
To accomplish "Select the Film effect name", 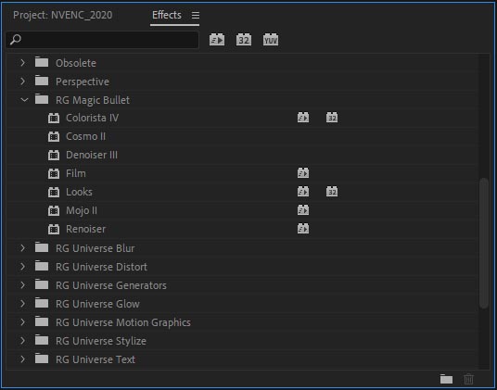I will (76, 173).
